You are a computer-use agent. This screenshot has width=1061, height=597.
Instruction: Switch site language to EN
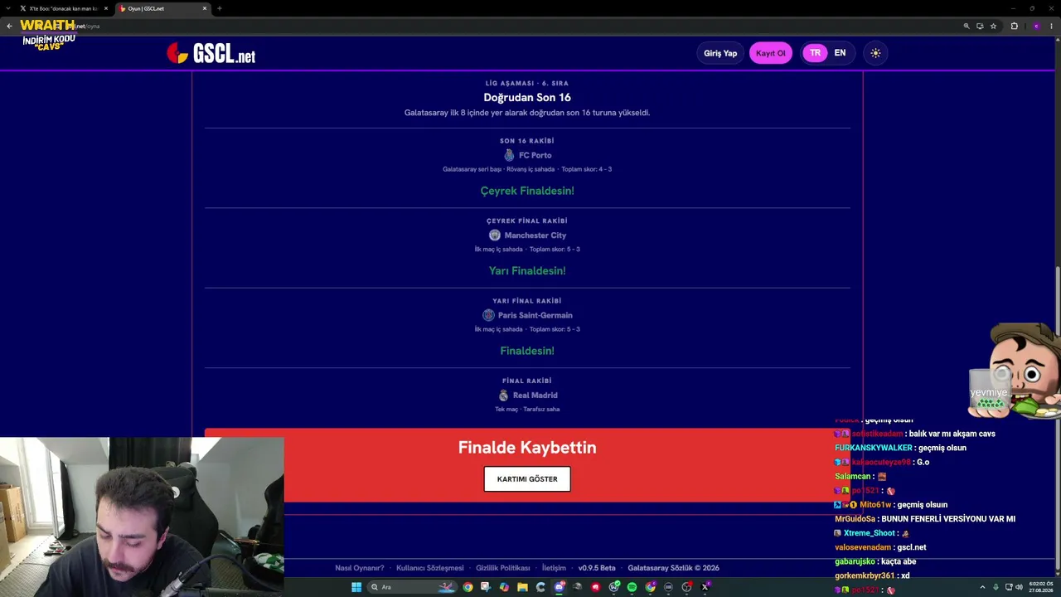[x=840, y=53]
